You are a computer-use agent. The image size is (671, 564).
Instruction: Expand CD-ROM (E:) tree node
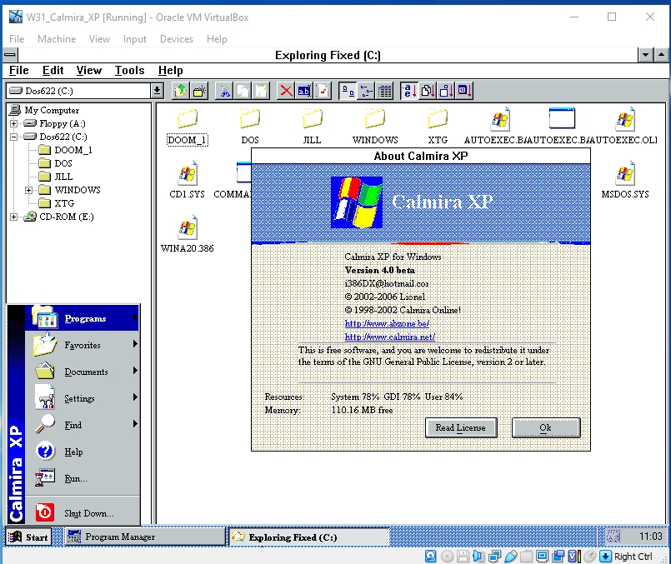(13, 217)
